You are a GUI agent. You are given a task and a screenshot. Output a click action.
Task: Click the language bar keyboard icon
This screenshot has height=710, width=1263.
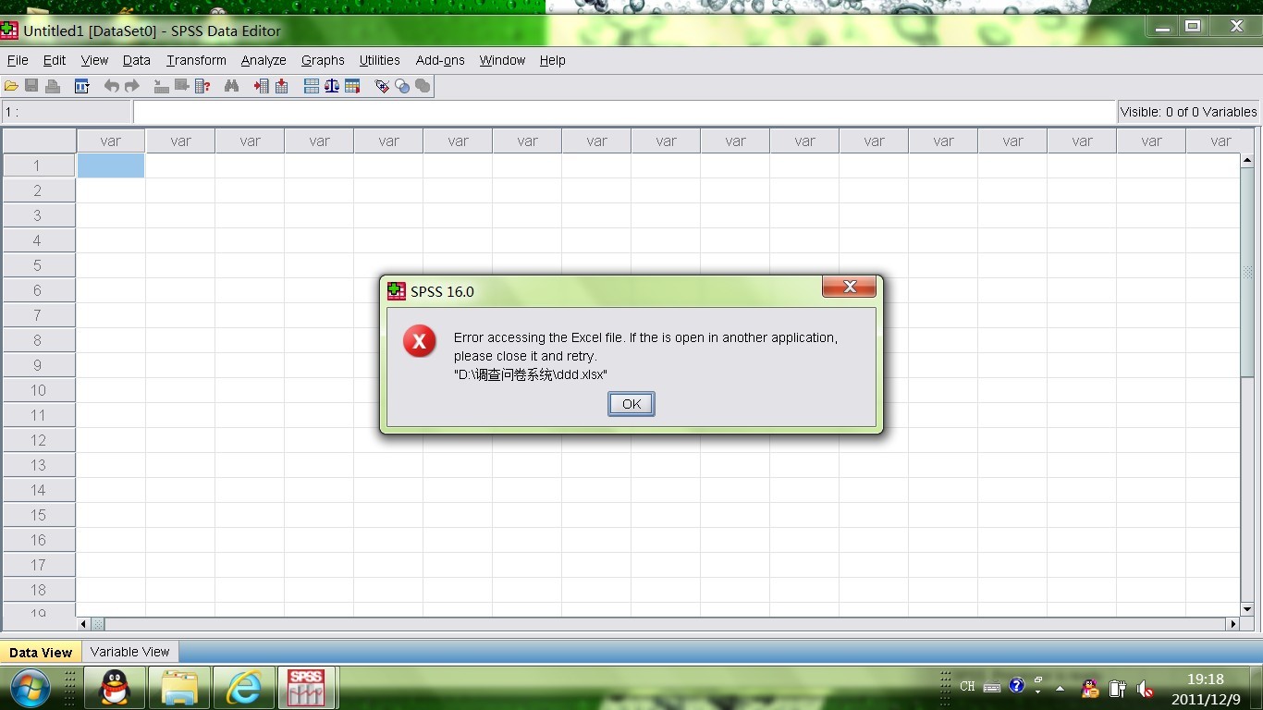click(992, 687)
